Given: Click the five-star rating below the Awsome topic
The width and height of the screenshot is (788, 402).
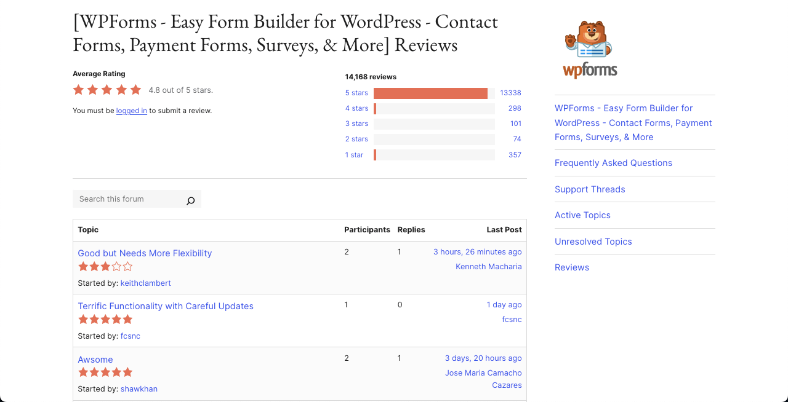Looking at the screenshot, I should 105,372.
